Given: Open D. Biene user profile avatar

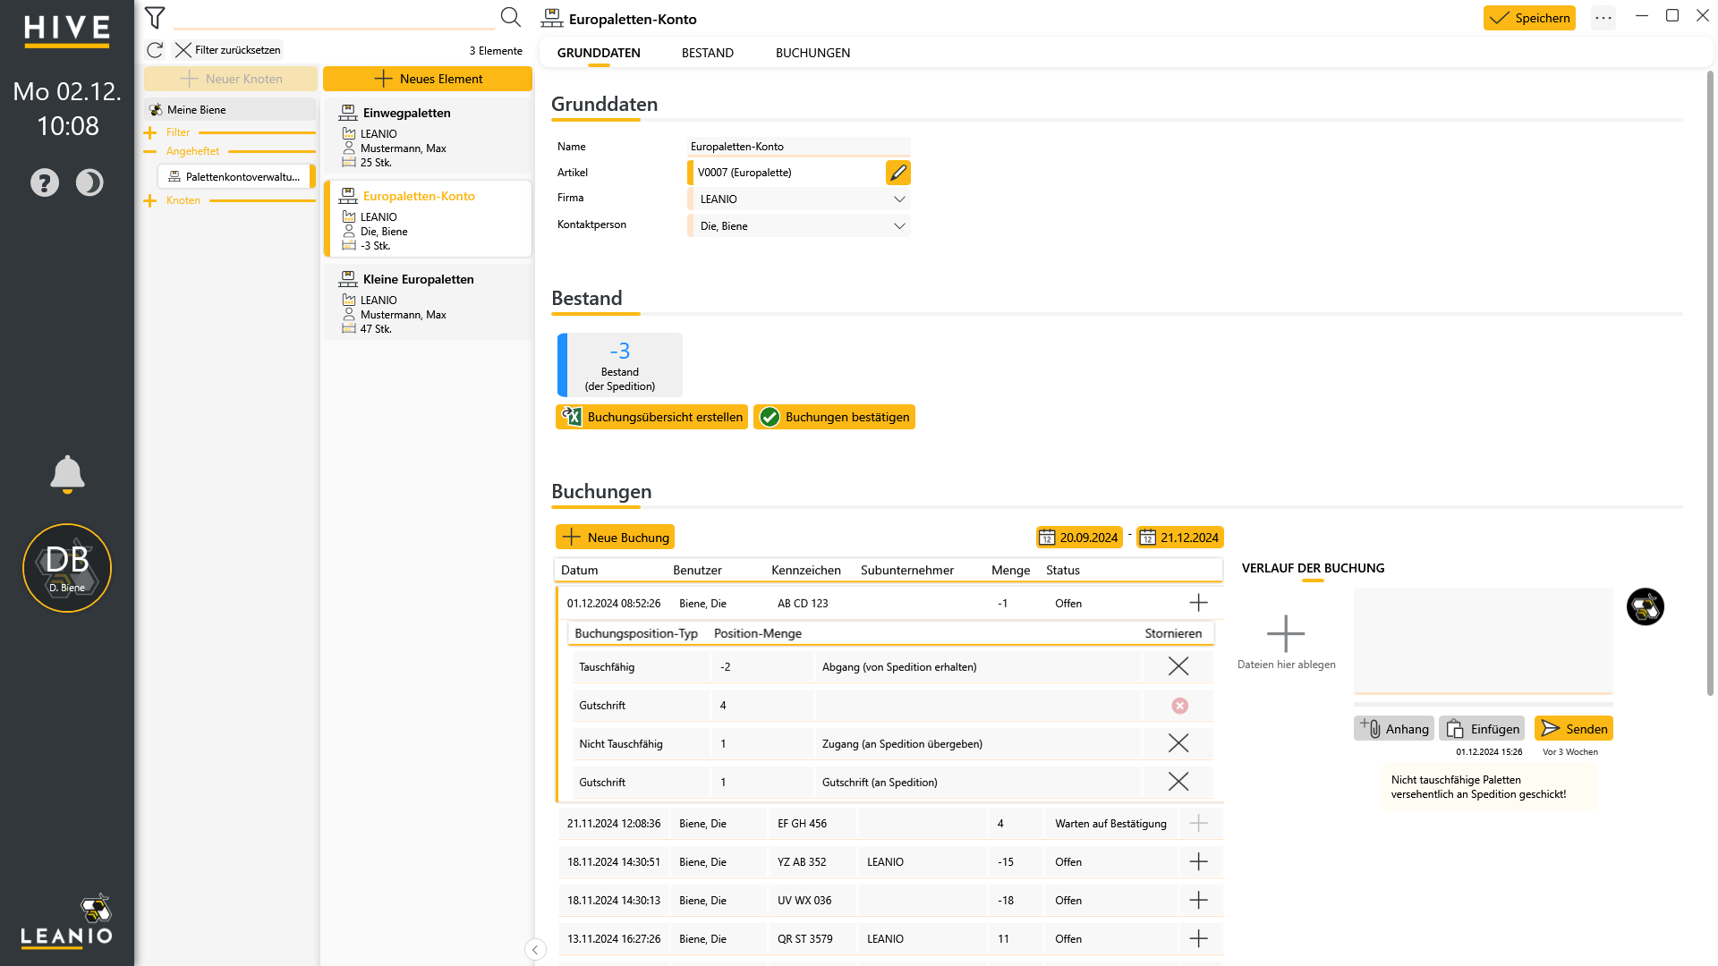Looking at the screenshot, I should (67, 568).
